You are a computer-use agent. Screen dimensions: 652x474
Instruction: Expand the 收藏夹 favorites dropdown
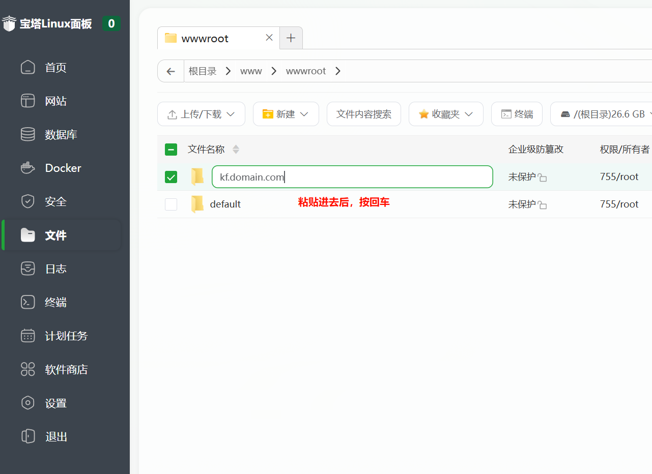(445, 114)
